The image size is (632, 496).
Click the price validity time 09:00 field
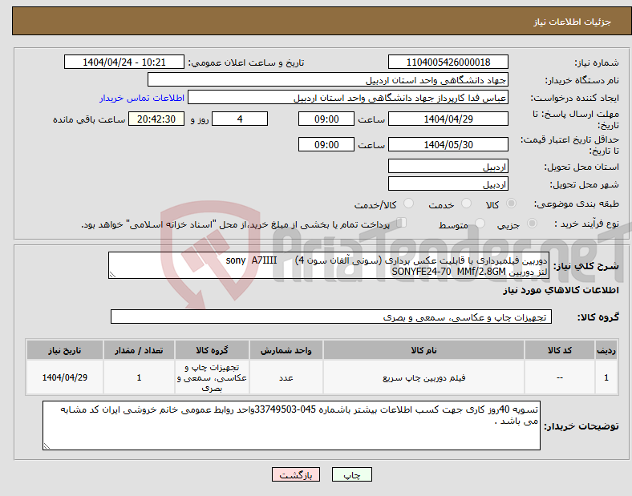[326, 144]
